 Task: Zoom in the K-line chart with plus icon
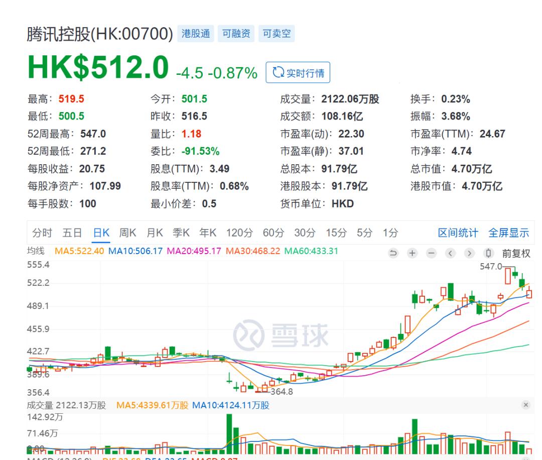click(x=412, y=253)
